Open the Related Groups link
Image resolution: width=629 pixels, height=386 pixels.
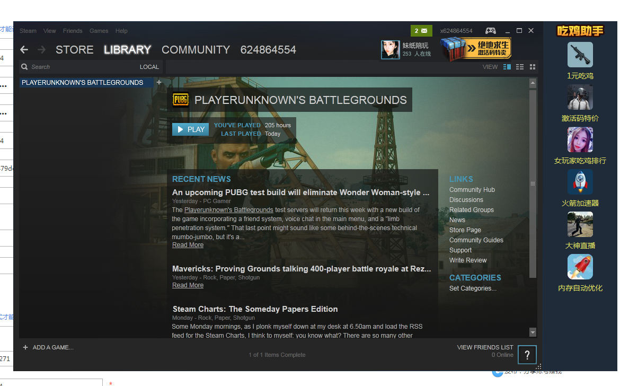[471, 210]
